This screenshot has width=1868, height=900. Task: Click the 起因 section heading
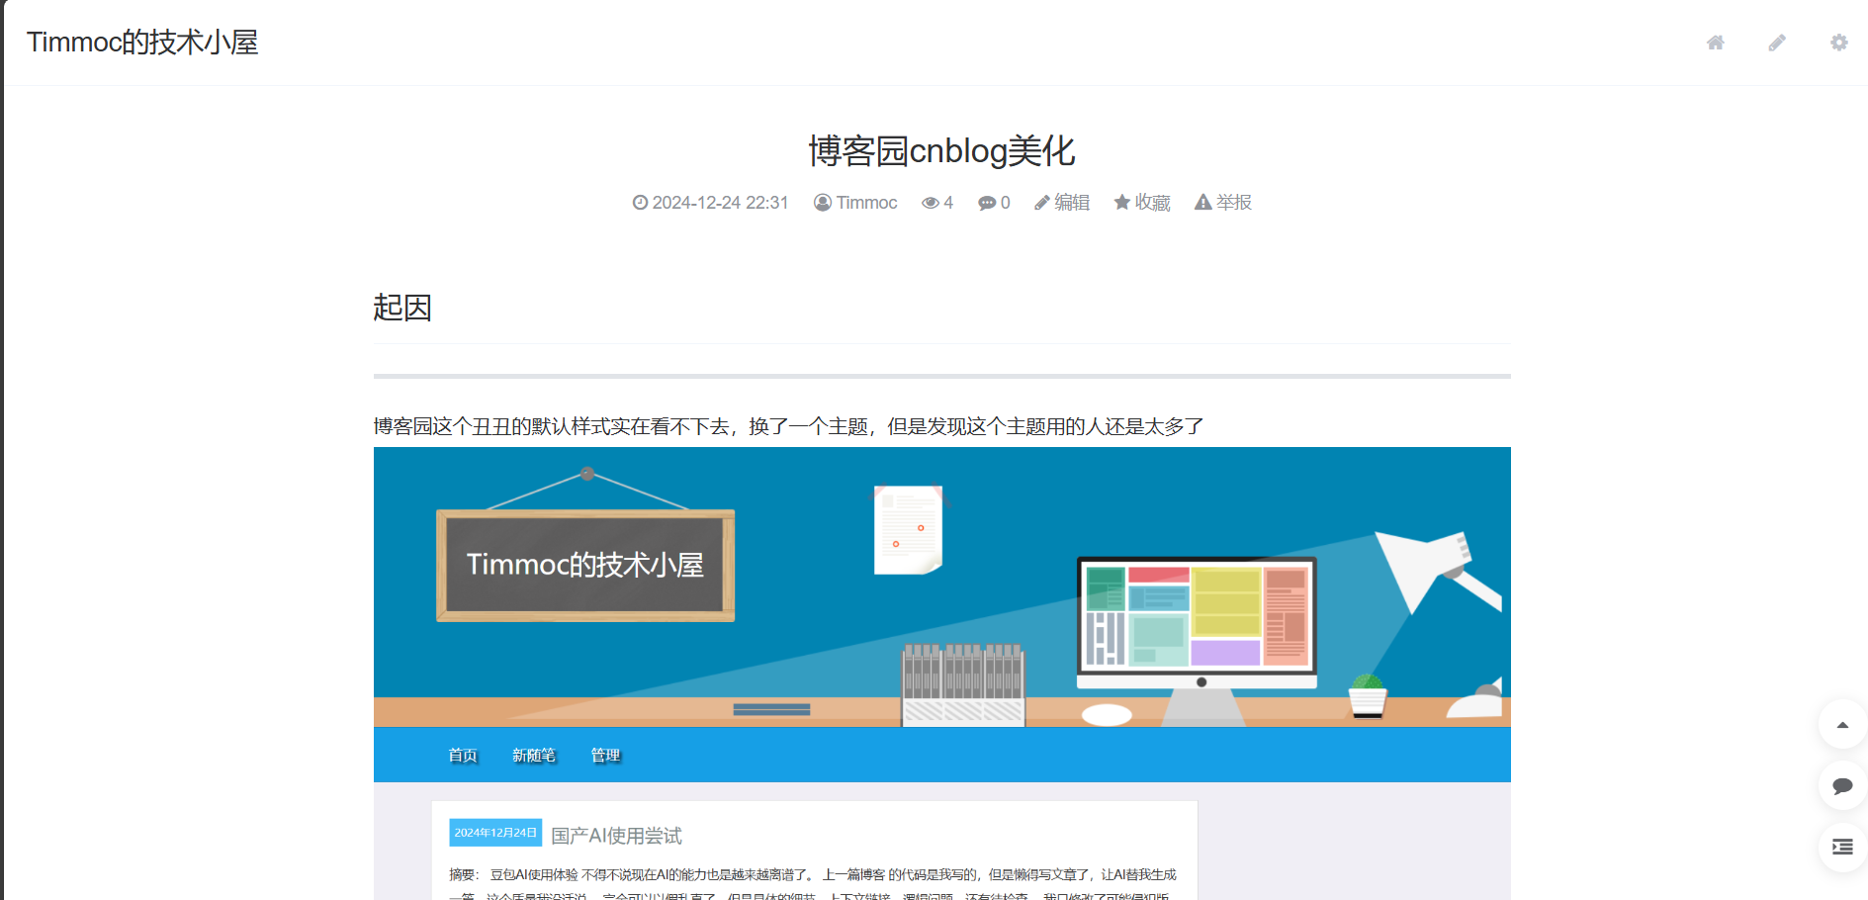(402, 308)
